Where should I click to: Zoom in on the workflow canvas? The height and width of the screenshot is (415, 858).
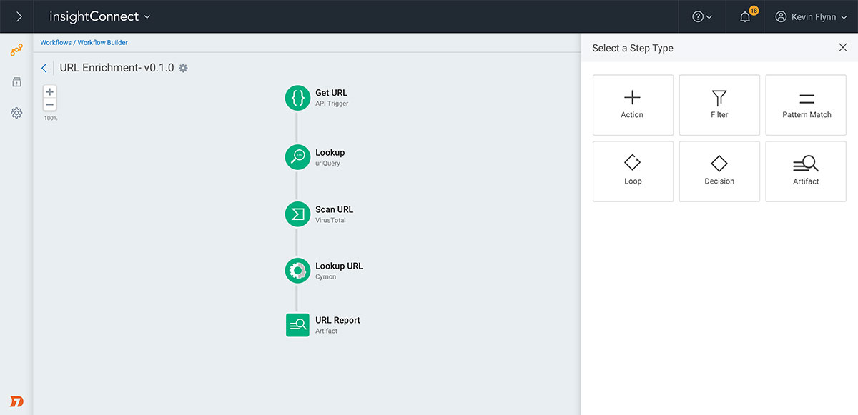pyautogui.click(x=50, y=92)
